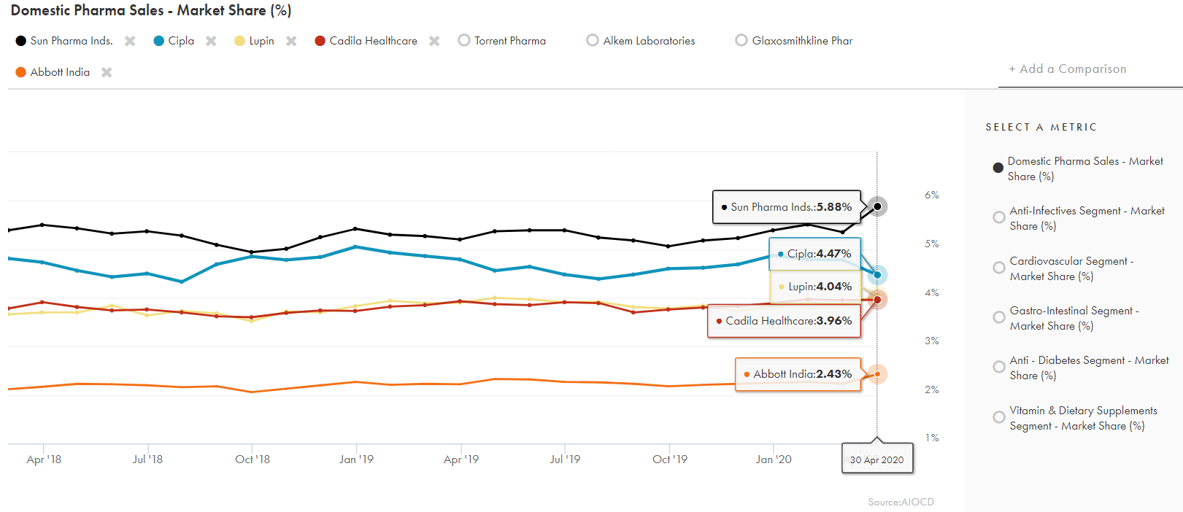
Task: Enable the Alkem Laboratories series
Action: coord(593,41)
